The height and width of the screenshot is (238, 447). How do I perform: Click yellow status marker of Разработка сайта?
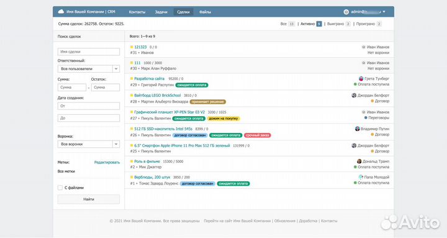point(132,78)
